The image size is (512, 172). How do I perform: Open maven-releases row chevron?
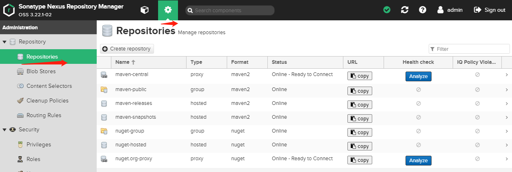pyautogui.click(x=507, y=103)
